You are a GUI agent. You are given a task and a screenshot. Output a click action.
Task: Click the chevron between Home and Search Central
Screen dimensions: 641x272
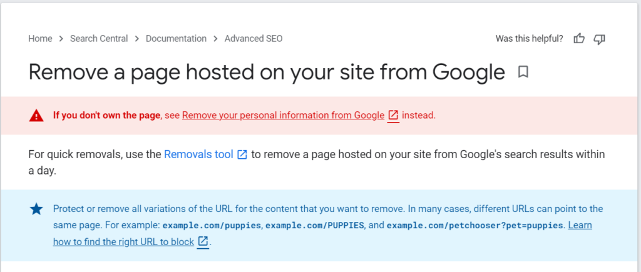61,39
